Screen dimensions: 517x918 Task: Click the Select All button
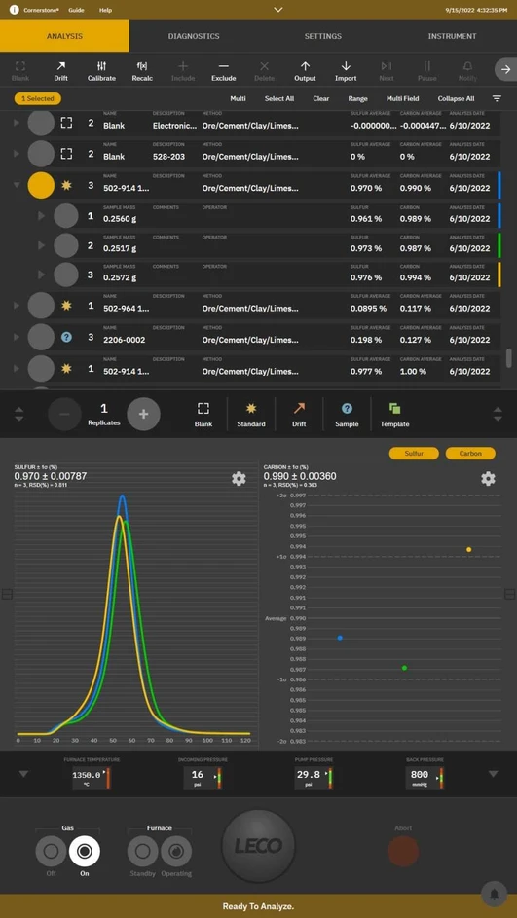pos(279,99)
